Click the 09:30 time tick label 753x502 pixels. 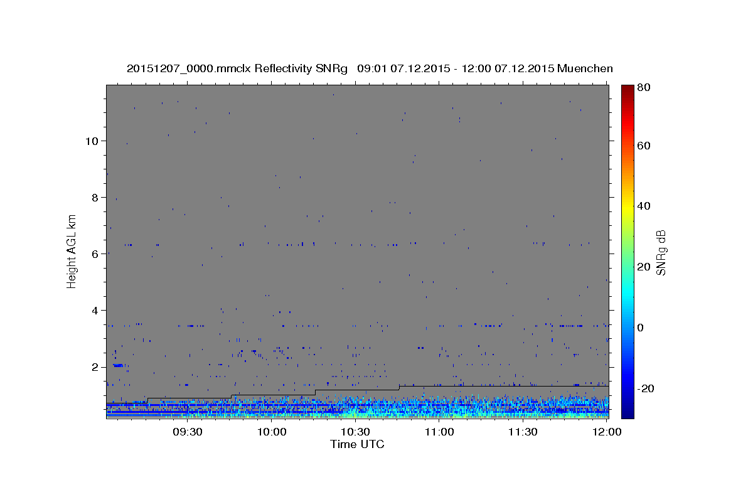coord(188,432)
